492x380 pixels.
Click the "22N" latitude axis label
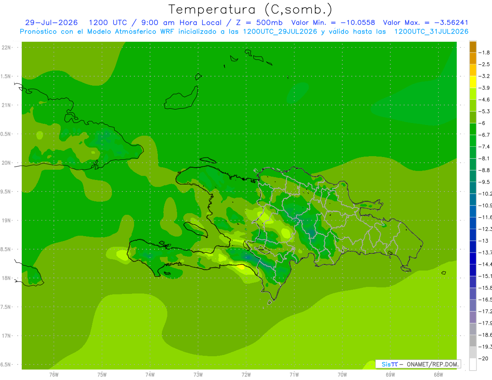tap(7, 47)
